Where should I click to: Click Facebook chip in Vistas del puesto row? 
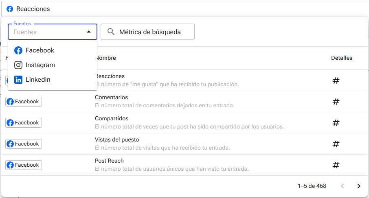coord(24,144)
